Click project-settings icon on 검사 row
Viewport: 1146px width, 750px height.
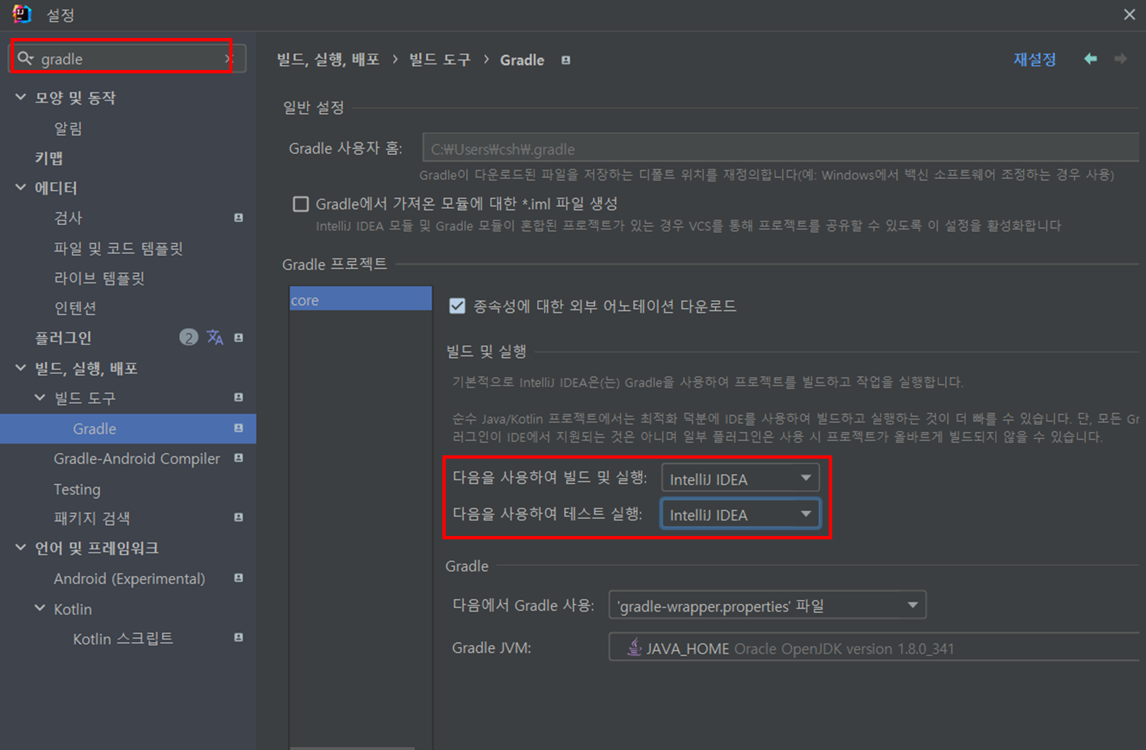239,218
